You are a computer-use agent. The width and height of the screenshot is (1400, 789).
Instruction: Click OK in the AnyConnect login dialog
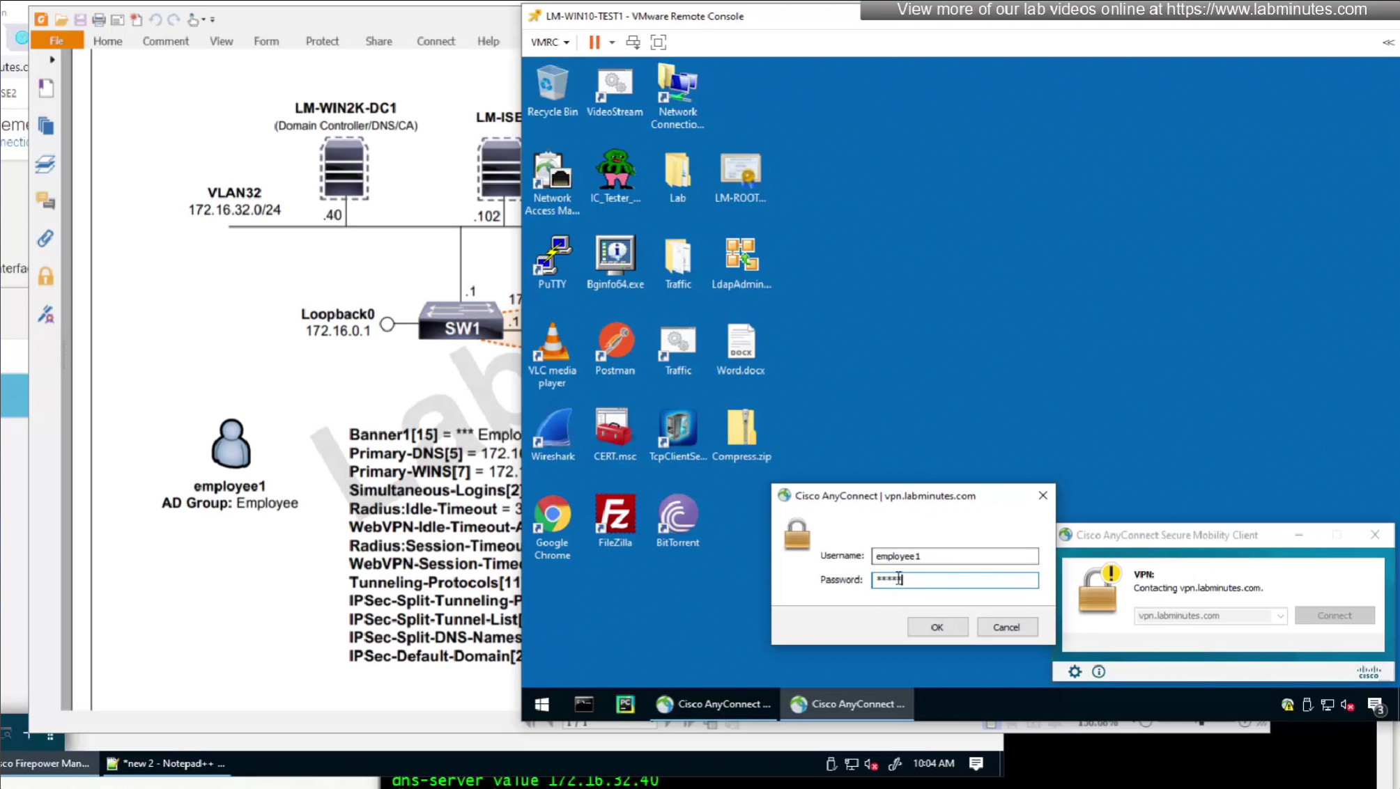(x=937, y=627)
